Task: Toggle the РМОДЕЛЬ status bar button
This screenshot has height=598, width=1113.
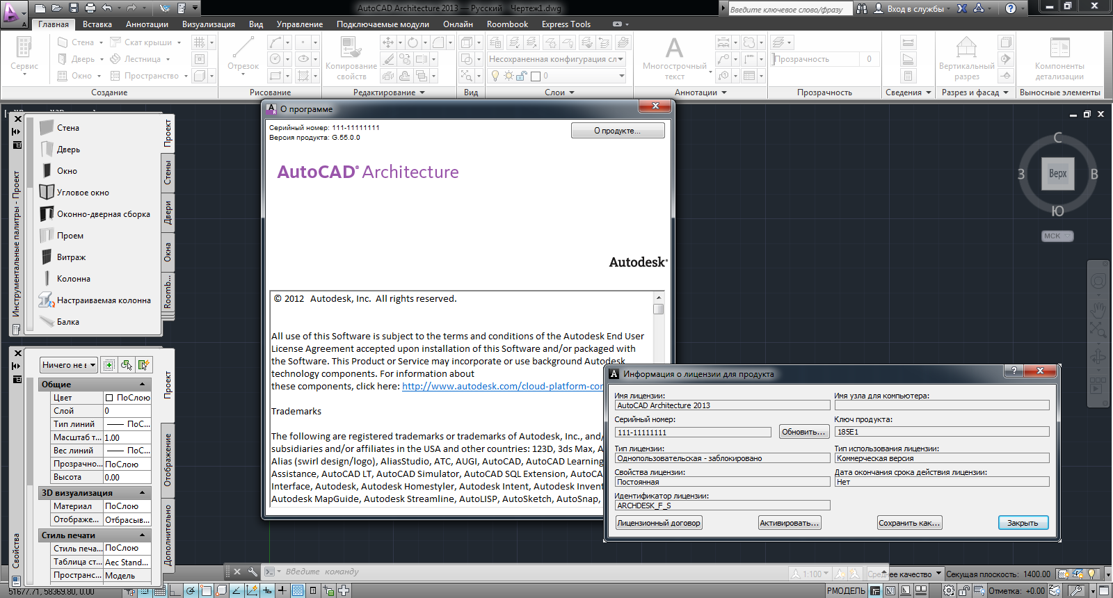Action: [x=846, y=591]
